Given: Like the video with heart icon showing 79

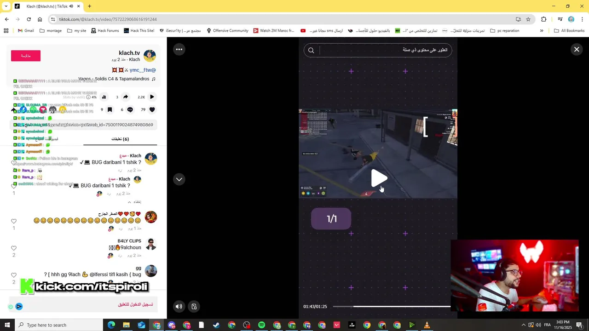Looking at the screenshot, I should 152,109.
